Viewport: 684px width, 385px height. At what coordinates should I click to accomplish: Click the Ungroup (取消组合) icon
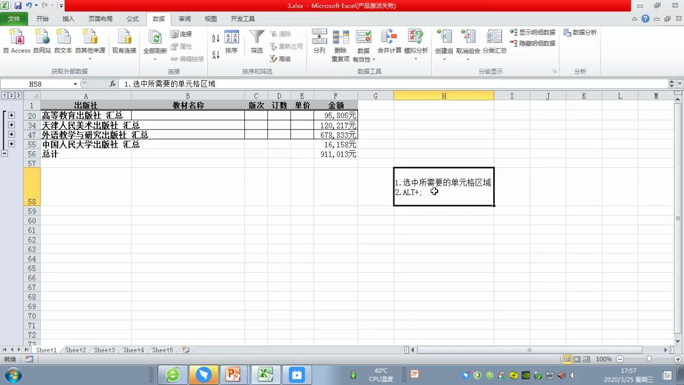click(x=468, y=36)
